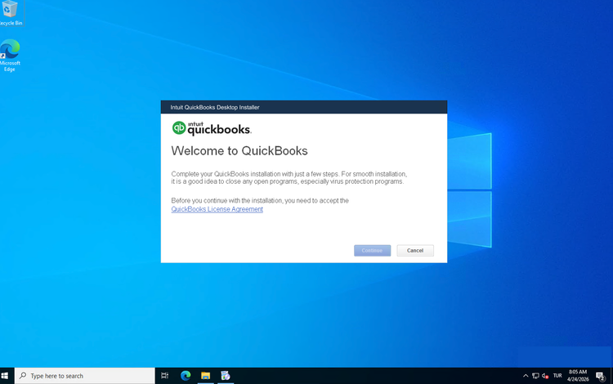Open the QuickBooks License Agreement link
Image resolution: width=613 pixels, height=384 pixels.
point(217,209)
